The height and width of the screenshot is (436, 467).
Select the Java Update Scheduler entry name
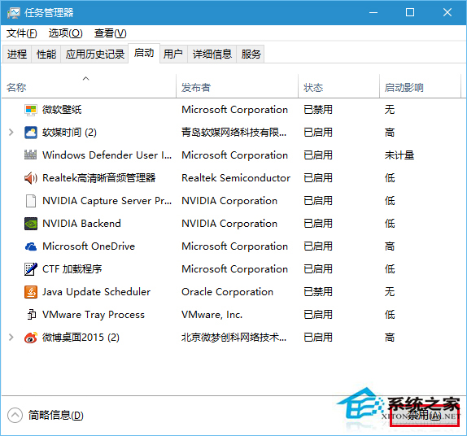(x=96, y=292)
